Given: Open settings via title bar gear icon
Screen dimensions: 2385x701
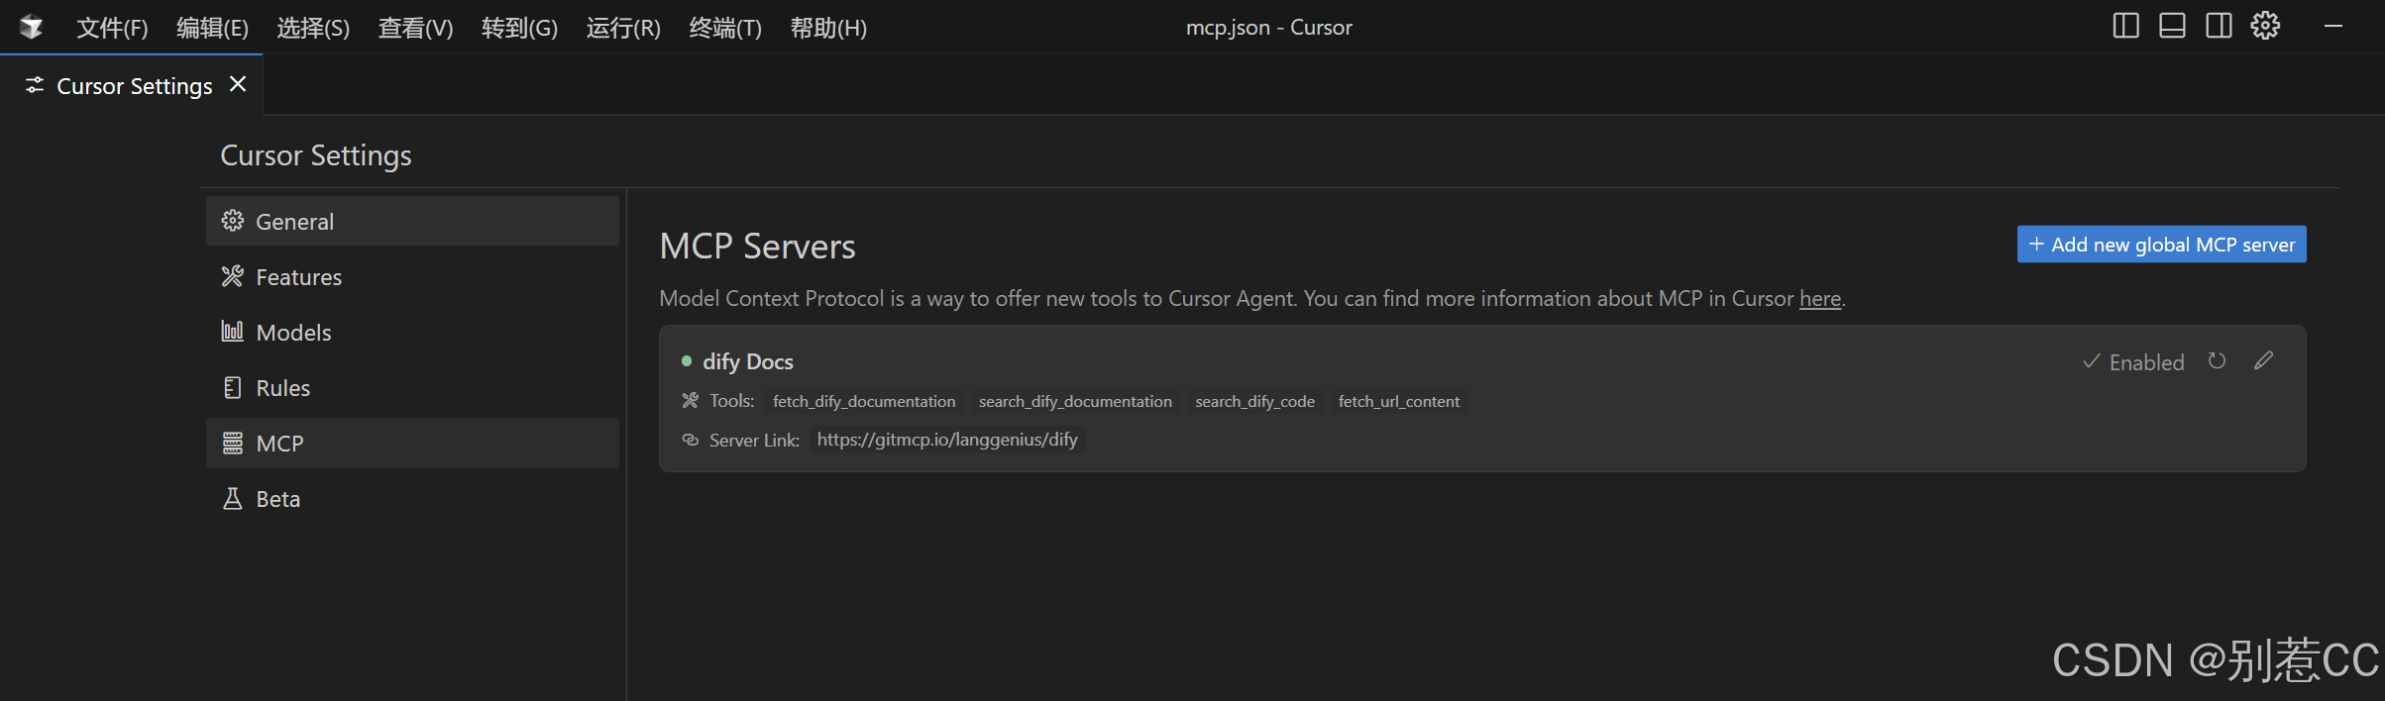Looking at the screenshot, I should (x=2265, y=26).
